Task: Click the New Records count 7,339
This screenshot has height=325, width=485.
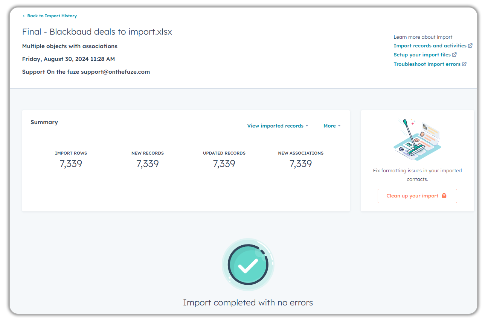Action: point(148,164)
